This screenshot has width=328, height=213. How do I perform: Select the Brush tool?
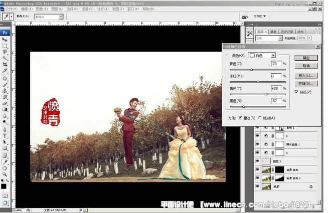(5, 85)
